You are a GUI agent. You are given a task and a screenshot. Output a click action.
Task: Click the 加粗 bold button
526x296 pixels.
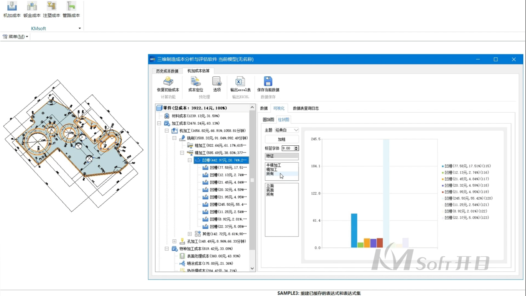coord(281,139)
